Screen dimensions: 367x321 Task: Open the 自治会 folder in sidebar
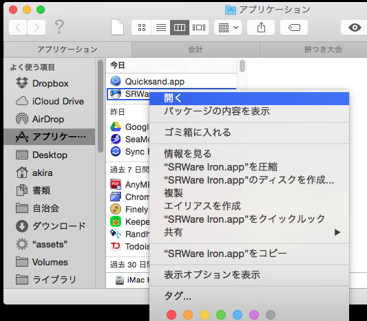[50, 208]
